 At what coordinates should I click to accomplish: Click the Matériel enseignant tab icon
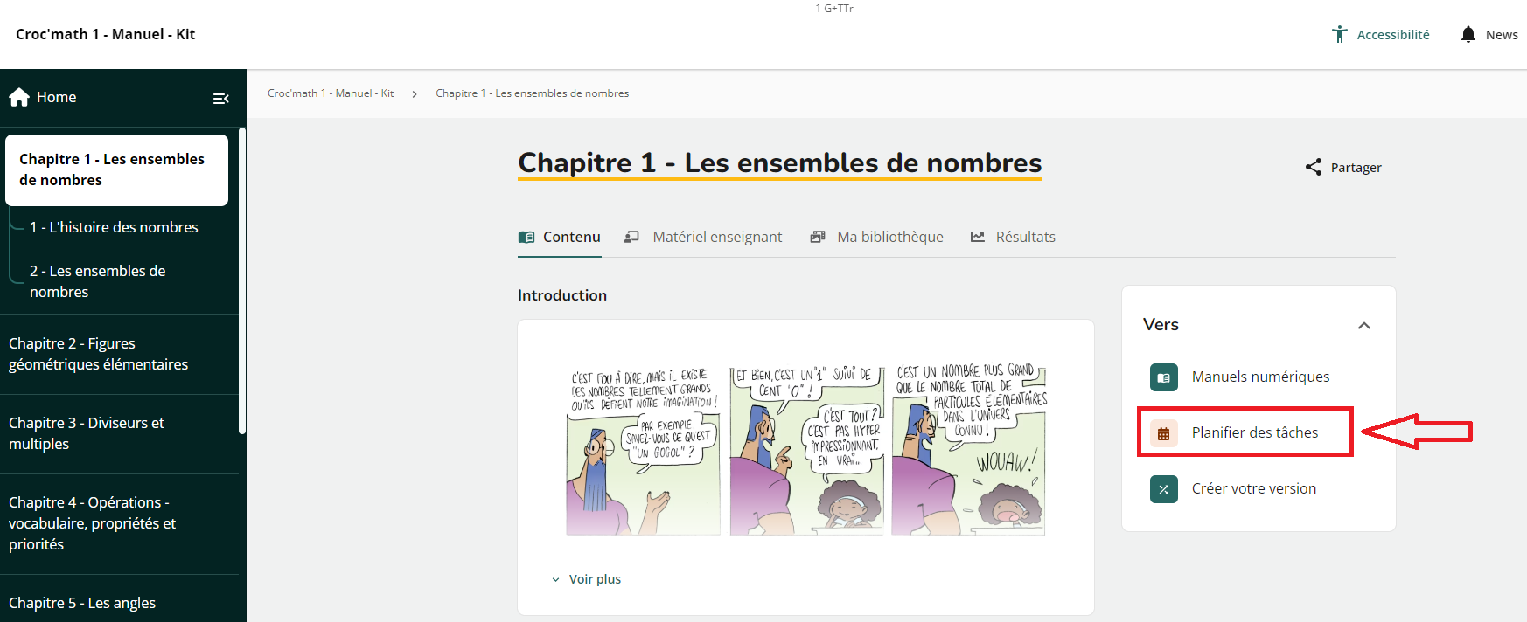(631, 237)
